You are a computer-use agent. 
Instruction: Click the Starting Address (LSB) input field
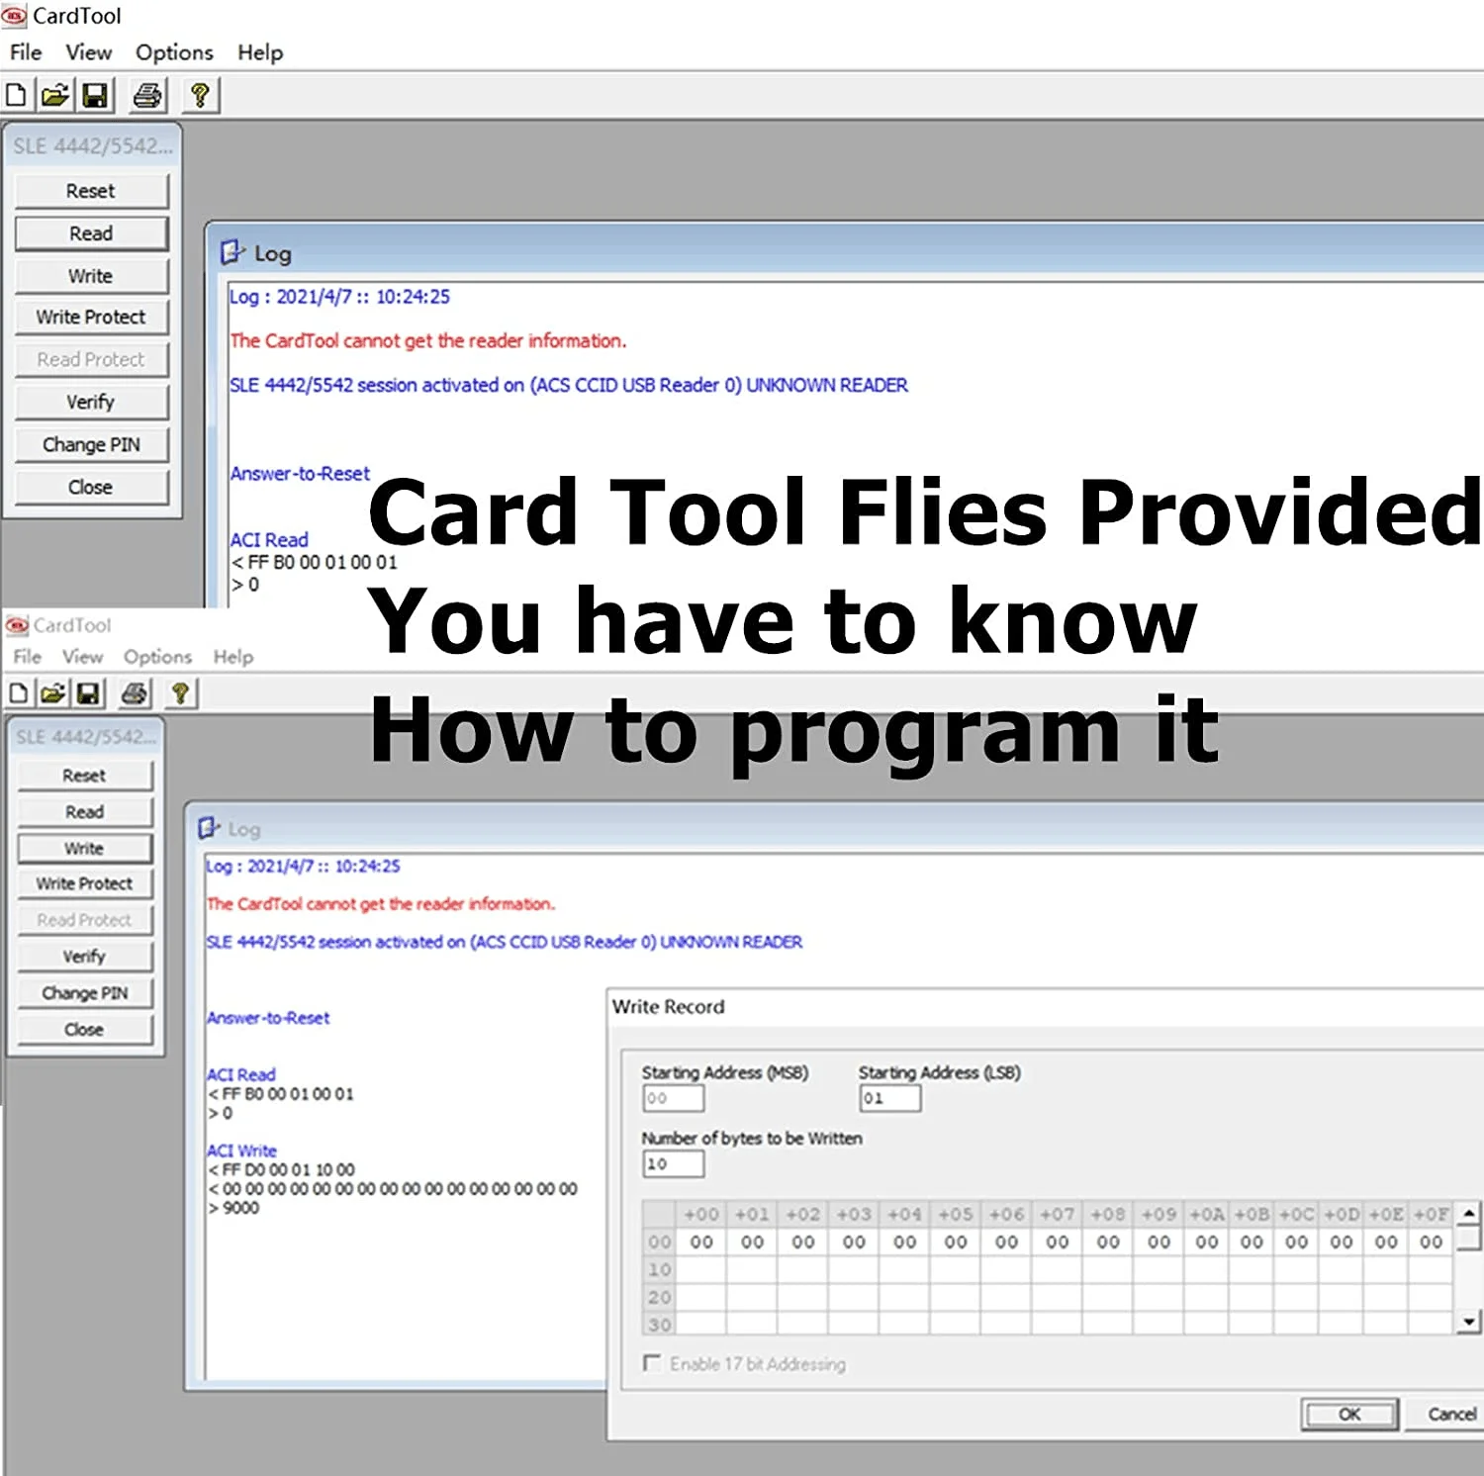pos(890,1098)
